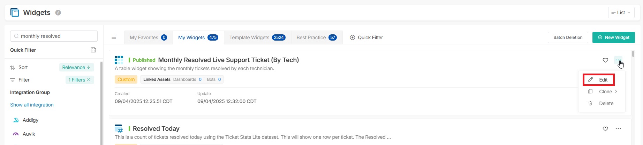Click the Batch Deletion button
This screenshot has height=145, width=643.
(x=568, y=37)
